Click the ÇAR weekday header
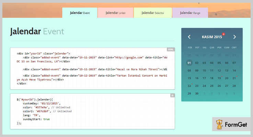This screenshot has height=137, width=253. (212, 48)
